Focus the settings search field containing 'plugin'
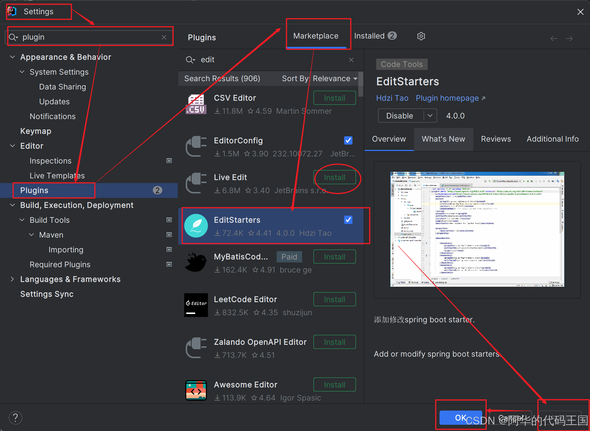Image resolution: width=590 pixels, height=431 pixels. pyautogui.click(x=89, y=37)
